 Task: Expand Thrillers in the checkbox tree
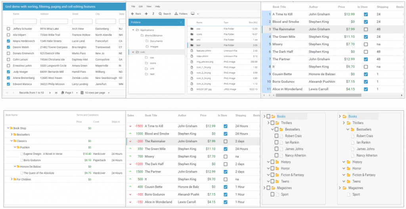(x=268, y=123)
